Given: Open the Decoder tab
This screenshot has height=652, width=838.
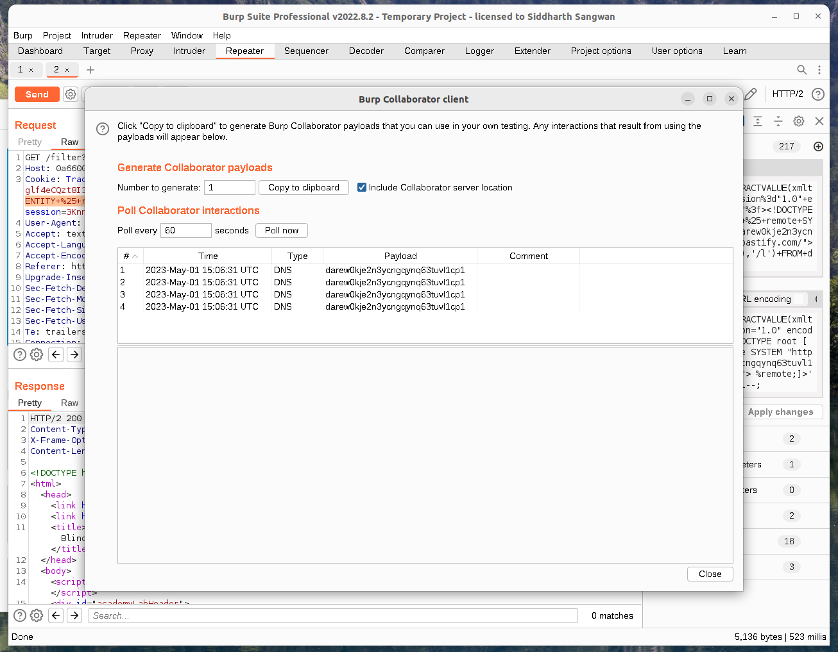Looking at the screenshot, I should 366,51.
